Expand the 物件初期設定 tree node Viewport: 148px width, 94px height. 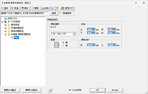point(6,31)
